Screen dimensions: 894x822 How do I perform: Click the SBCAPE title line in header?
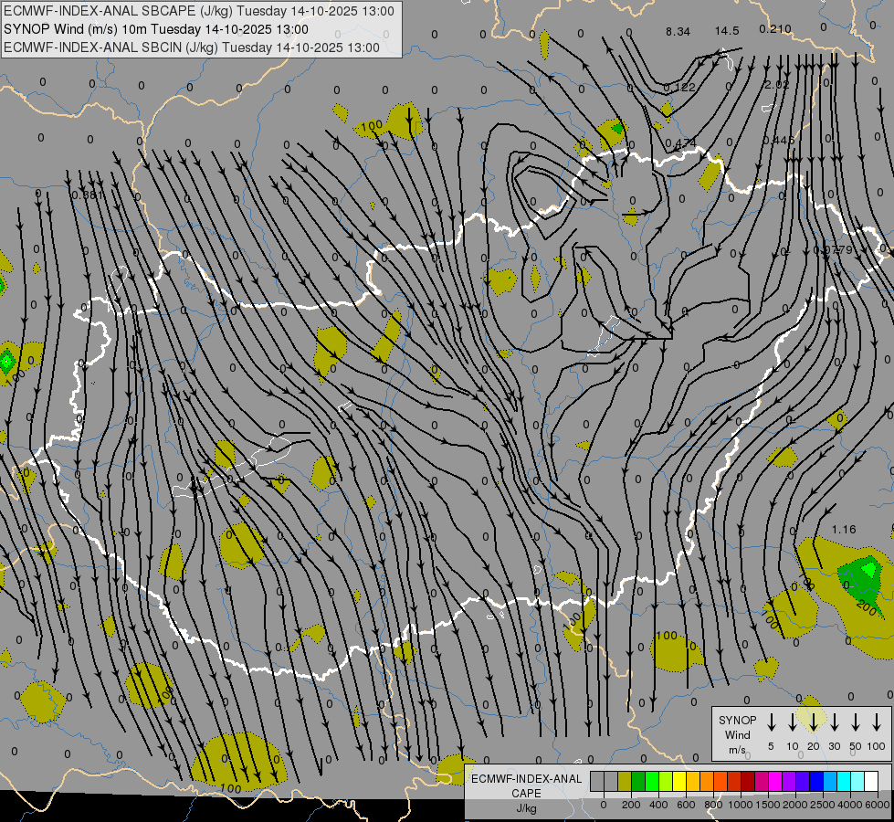(199, 11)
